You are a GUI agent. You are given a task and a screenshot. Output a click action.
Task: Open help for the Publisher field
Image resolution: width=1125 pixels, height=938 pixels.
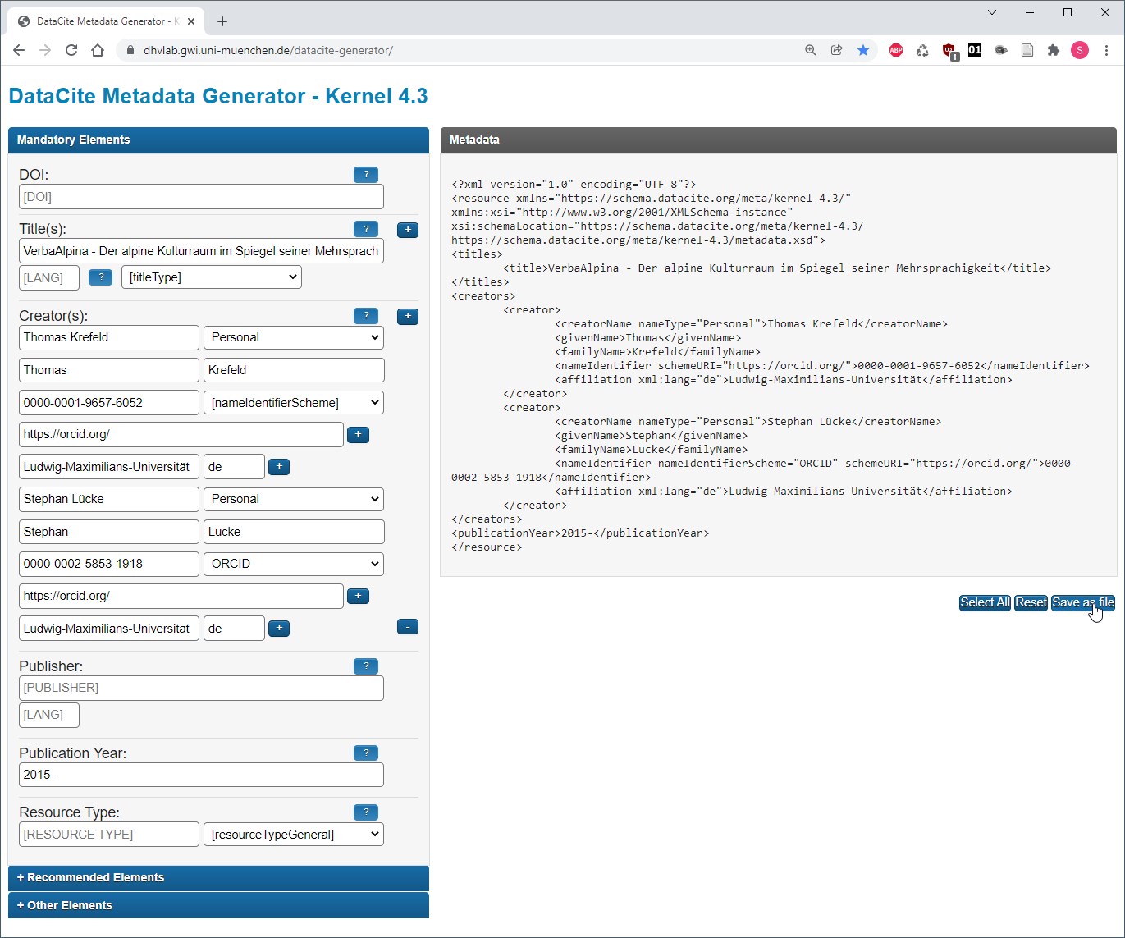click(x=365, y=666)
